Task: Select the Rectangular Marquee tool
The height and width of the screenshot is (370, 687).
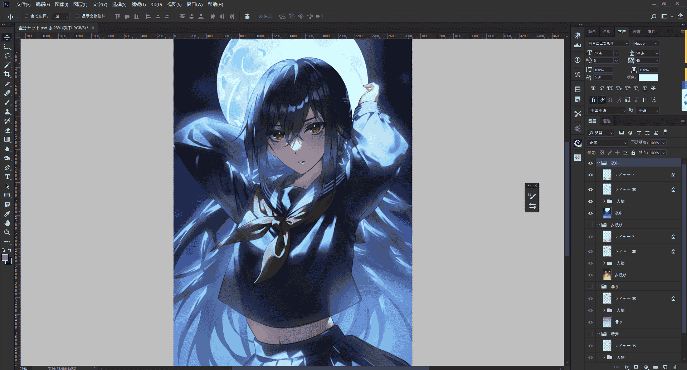Action: pos(7,46)
